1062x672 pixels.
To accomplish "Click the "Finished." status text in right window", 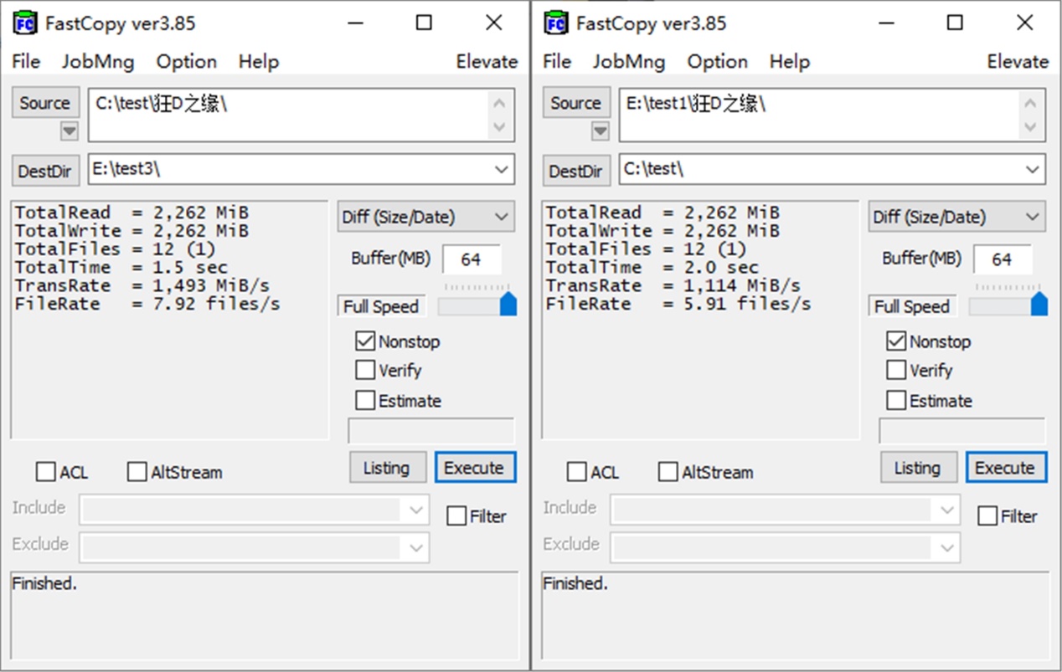I will [x=575, y=584].
